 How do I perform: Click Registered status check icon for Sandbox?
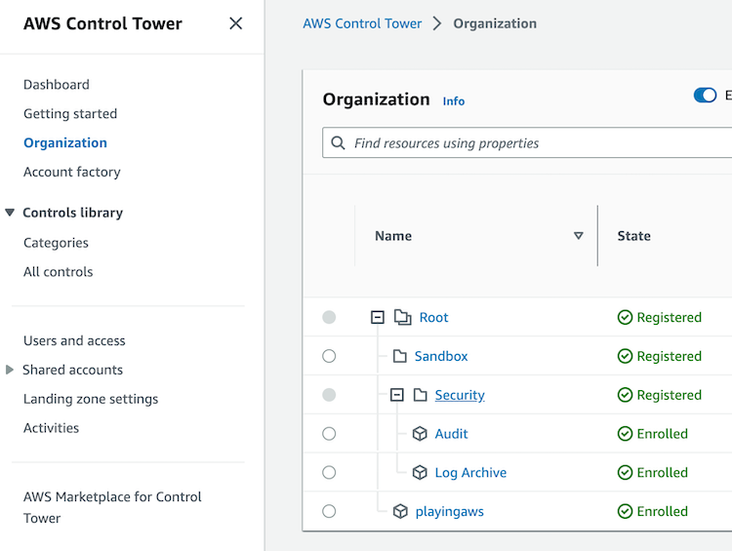pyautogui.click(x=625, y=356)
